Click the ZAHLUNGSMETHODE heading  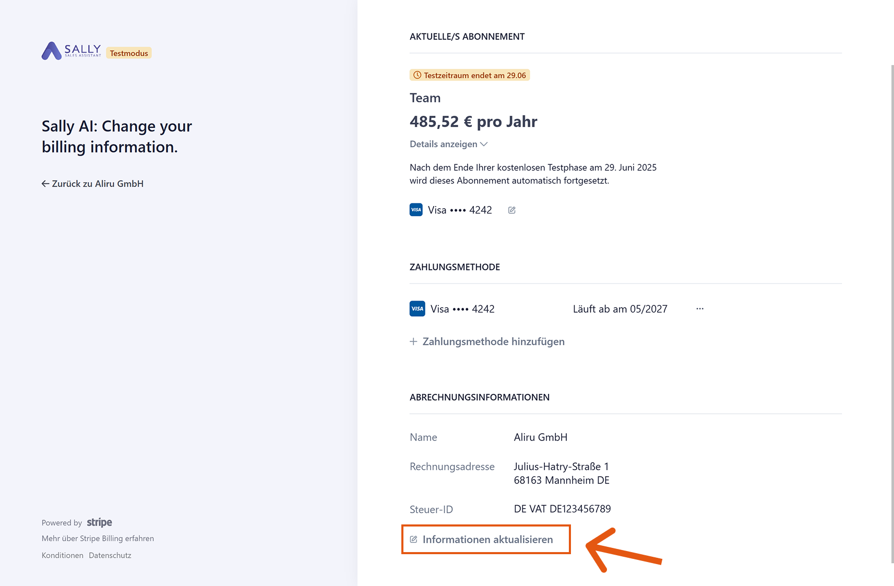click(x=455, y=267)
